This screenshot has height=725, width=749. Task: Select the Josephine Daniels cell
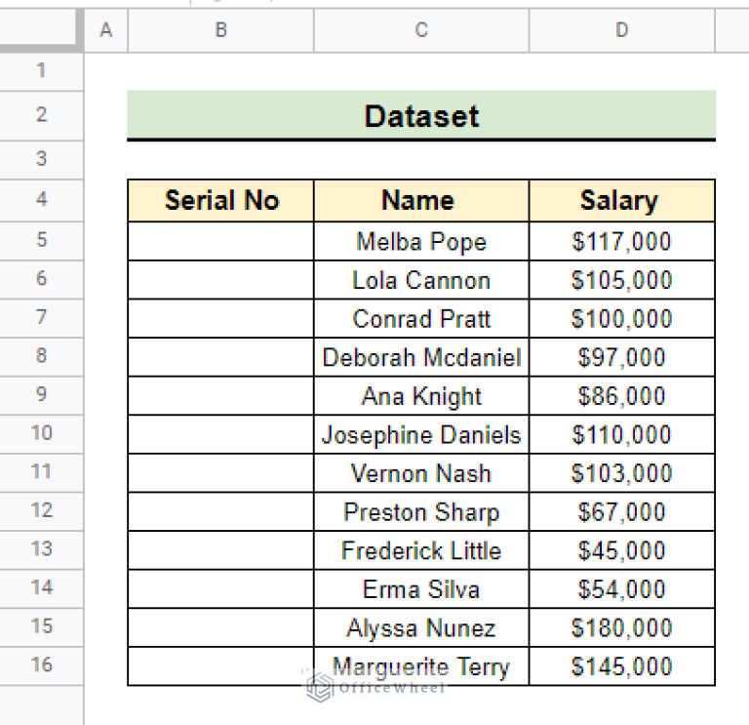coord(421,434)
